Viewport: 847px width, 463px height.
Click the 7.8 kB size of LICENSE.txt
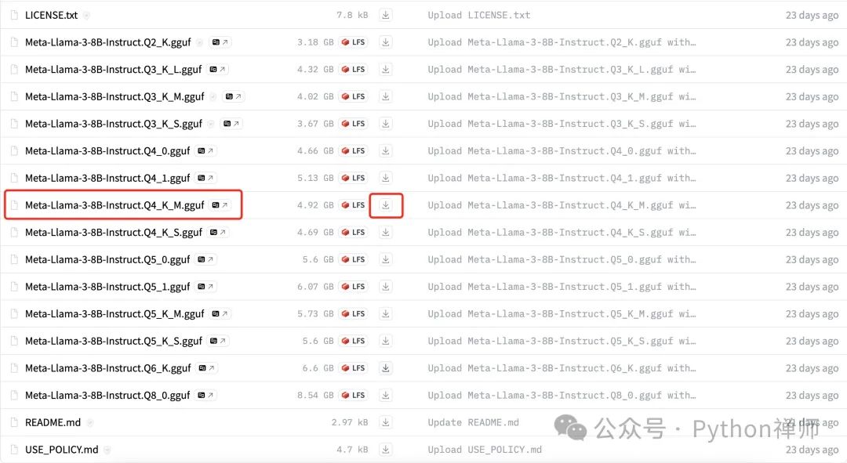tap(352, 15)
